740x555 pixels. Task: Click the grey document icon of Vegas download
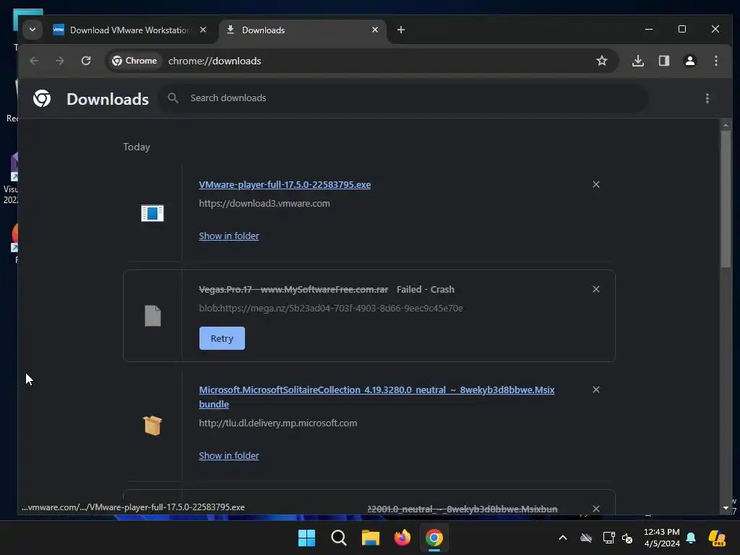152,316
